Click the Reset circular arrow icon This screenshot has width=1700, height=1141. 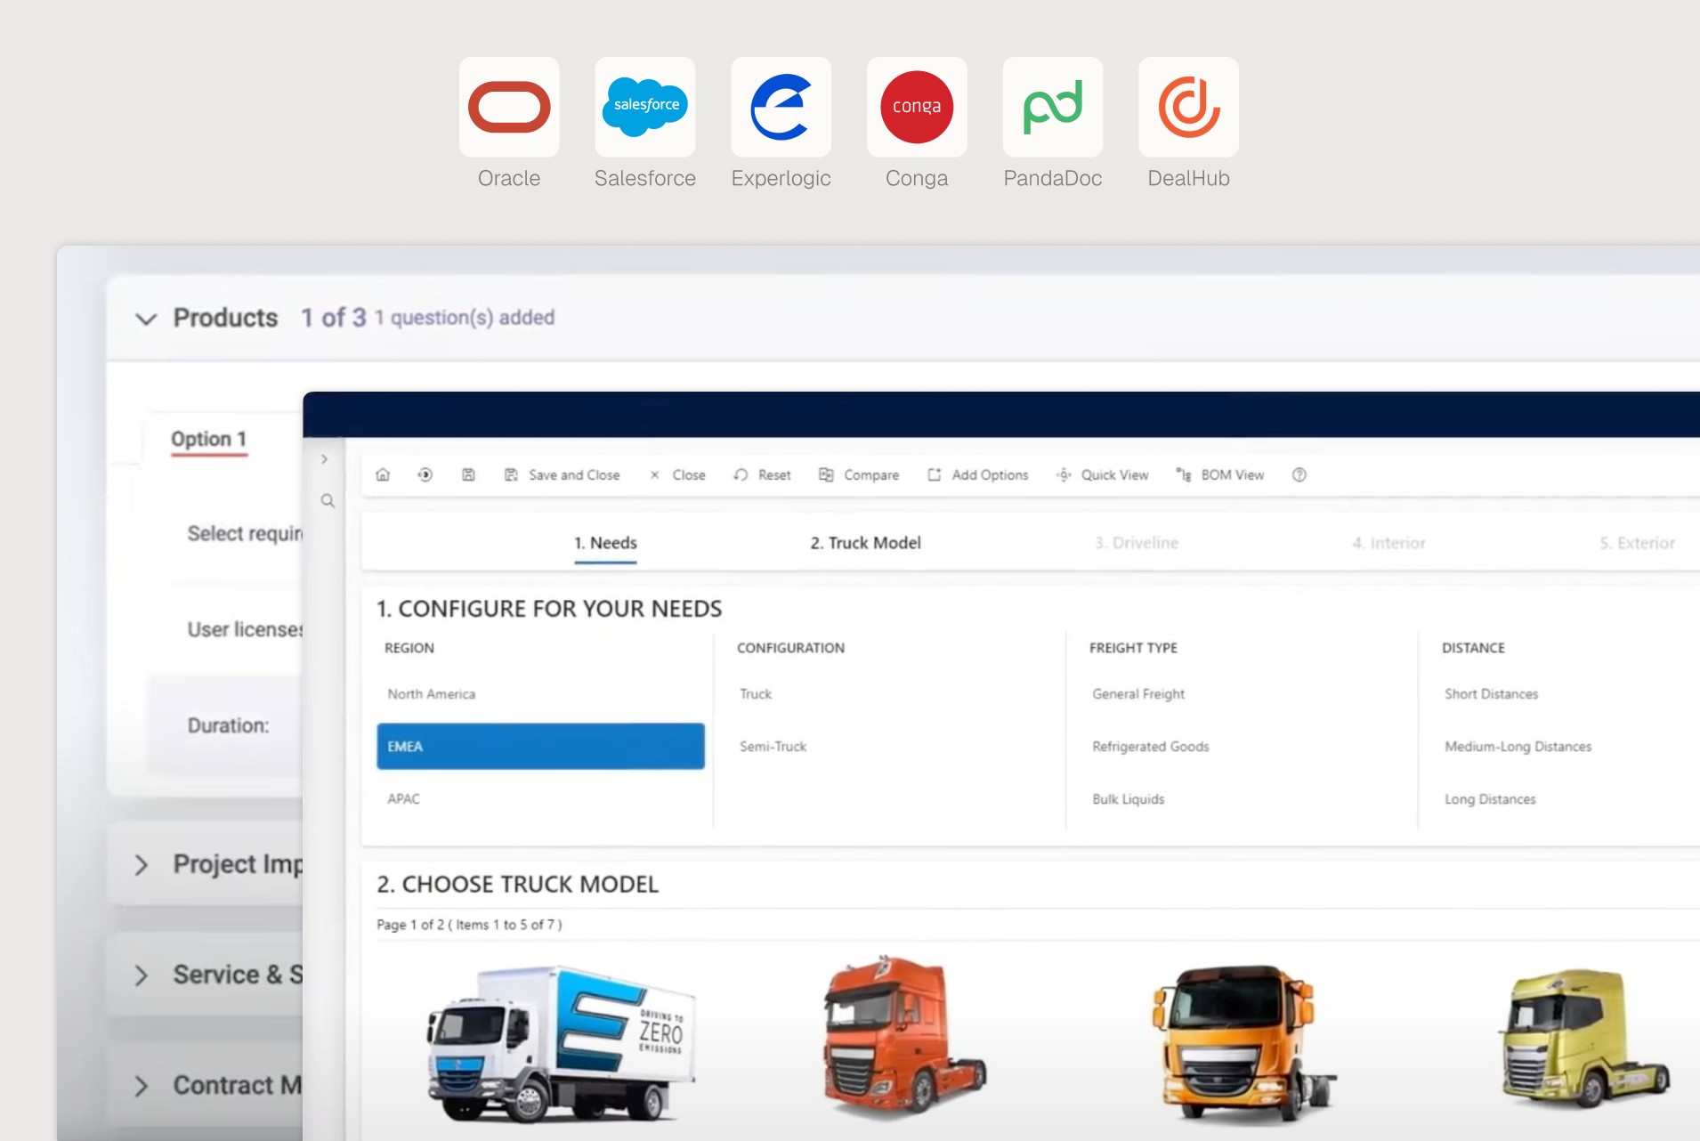(x=741, y=475)
